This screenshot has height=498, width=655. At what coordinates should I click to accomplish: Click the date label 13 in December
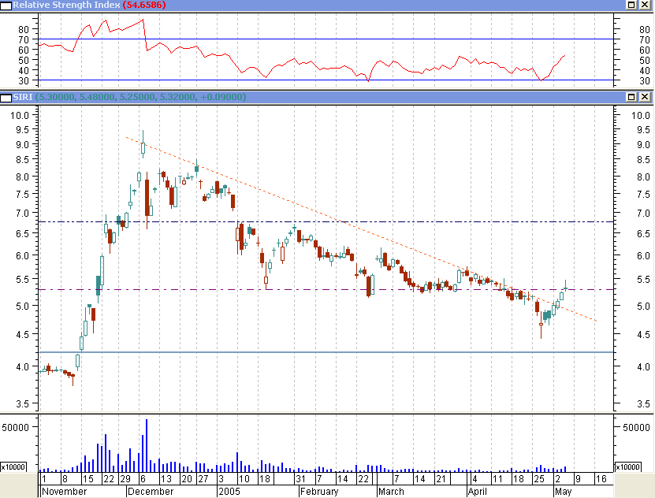[x=166, y=479]
